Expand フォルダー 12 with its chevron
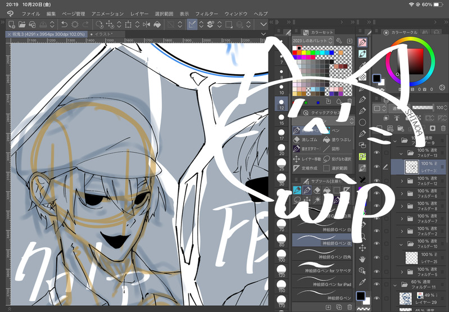 click(x=402, y=181)
